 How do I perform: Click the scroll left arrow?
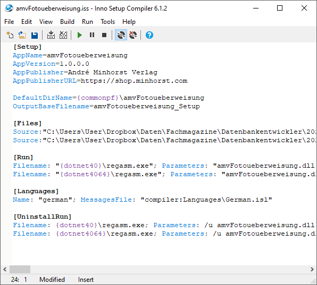pos(5,269)
